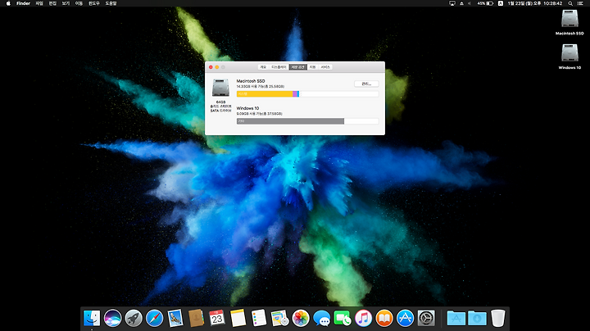Open Downloads folder stack in Dock
This screenshot has width=590, height=331.
click(x=477, y=318)
